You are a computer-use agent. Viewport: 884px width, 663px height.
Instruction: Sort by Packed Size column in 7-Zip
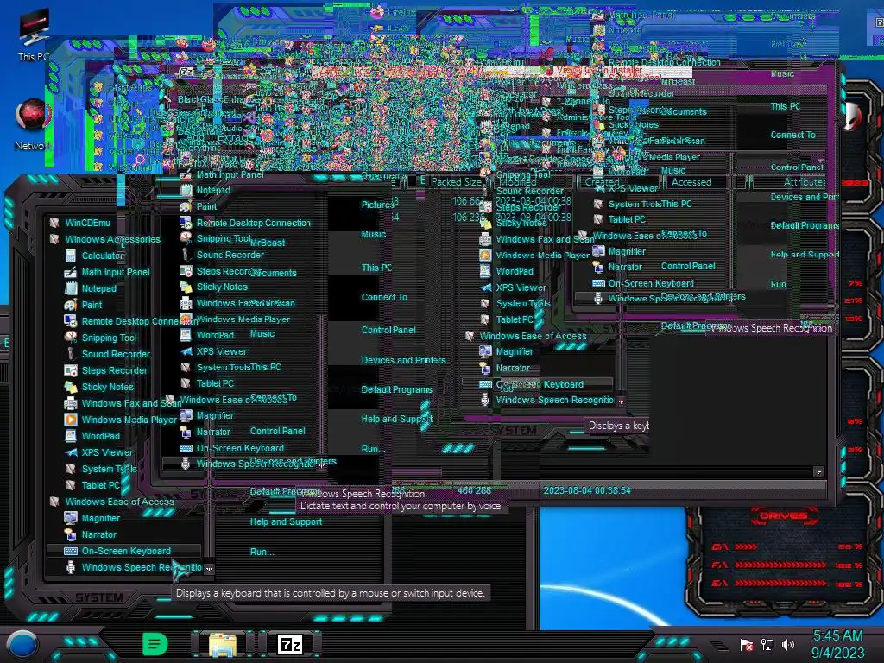coord(456,181)
